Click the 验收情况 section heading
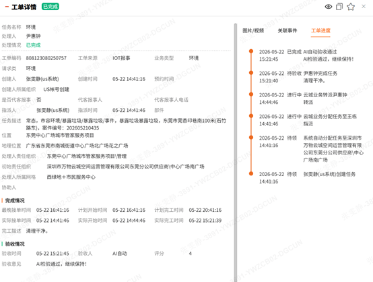Screen dimensions: 373x282 pos(15,244)
